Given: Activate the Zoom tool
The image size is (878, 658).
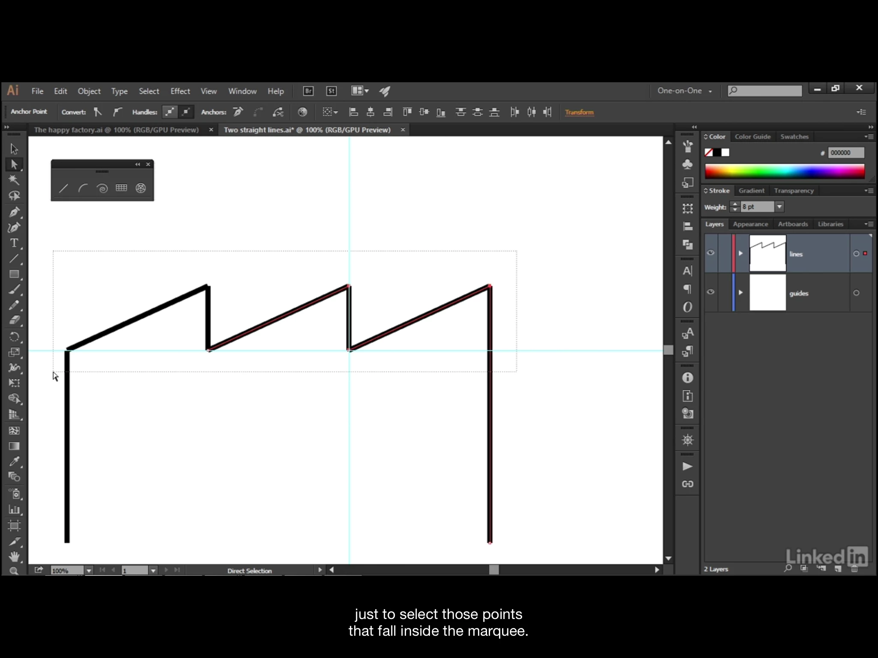Looking at the screenshot, I should [14, 571].
